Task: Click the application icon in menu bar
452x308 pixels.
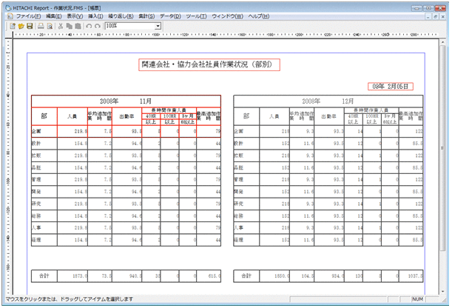Action: pyautogui.click(x=8, y=16)
